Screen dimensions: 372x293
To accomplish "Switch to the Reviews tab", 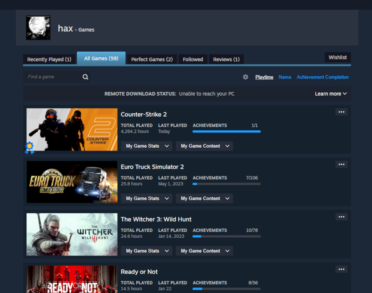I will coord(226,59).
